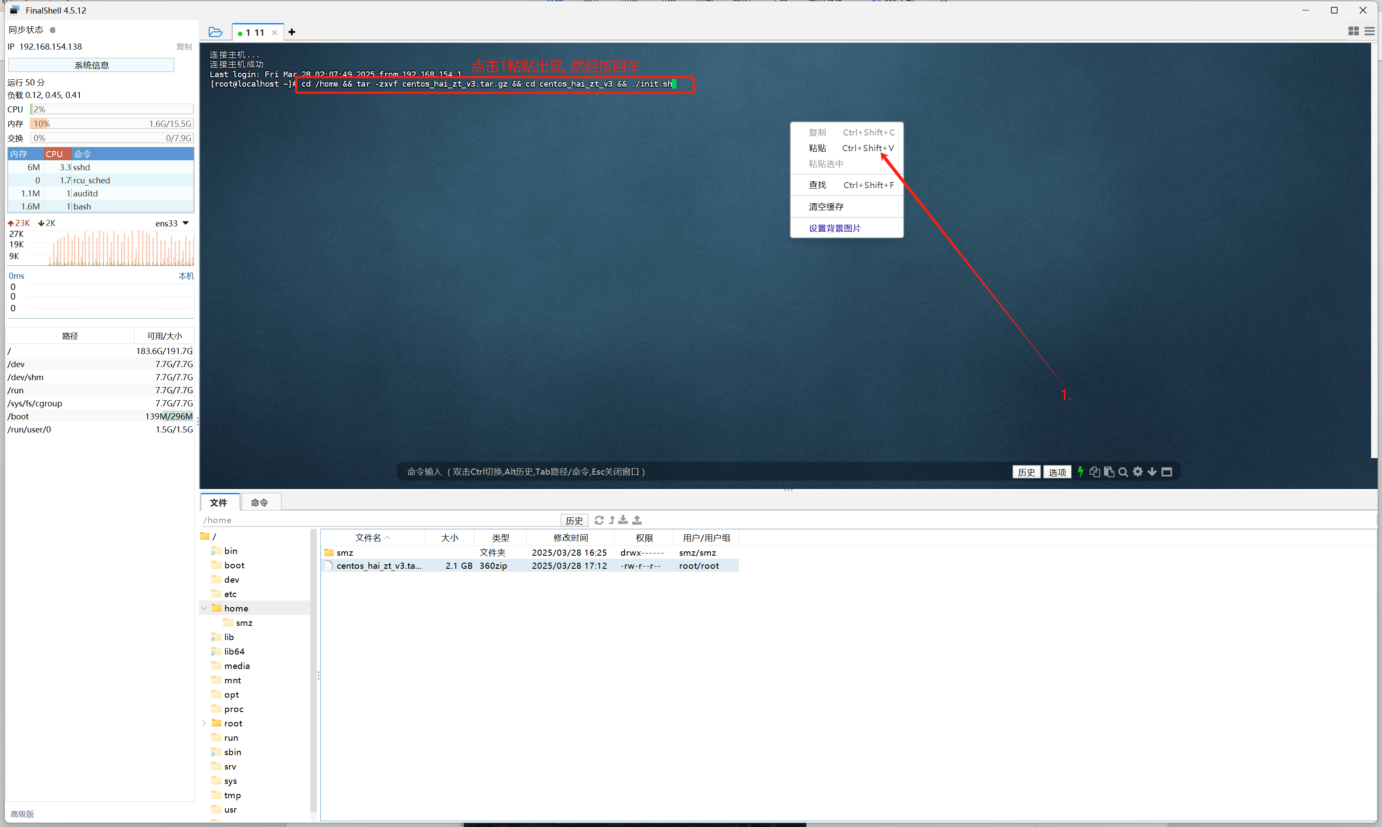Click the upload icon in the file toolbar
This screenshot has width=1382, height=827.
(x=637, y=520)
